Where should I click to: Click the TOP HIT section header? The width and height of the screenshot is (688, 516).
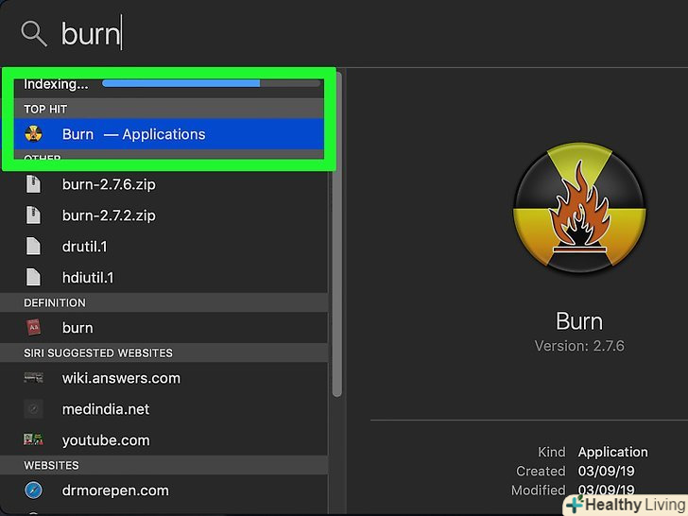point(169,109)
